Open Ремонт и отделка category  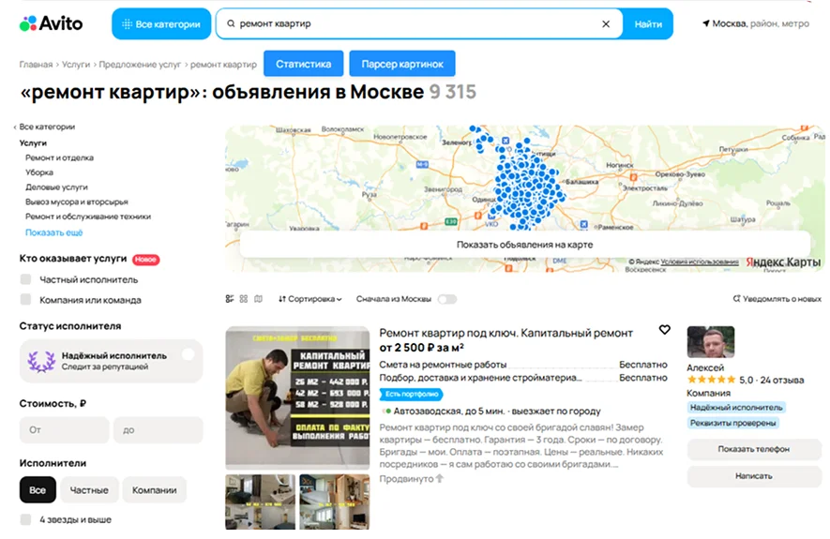(59, 157)
